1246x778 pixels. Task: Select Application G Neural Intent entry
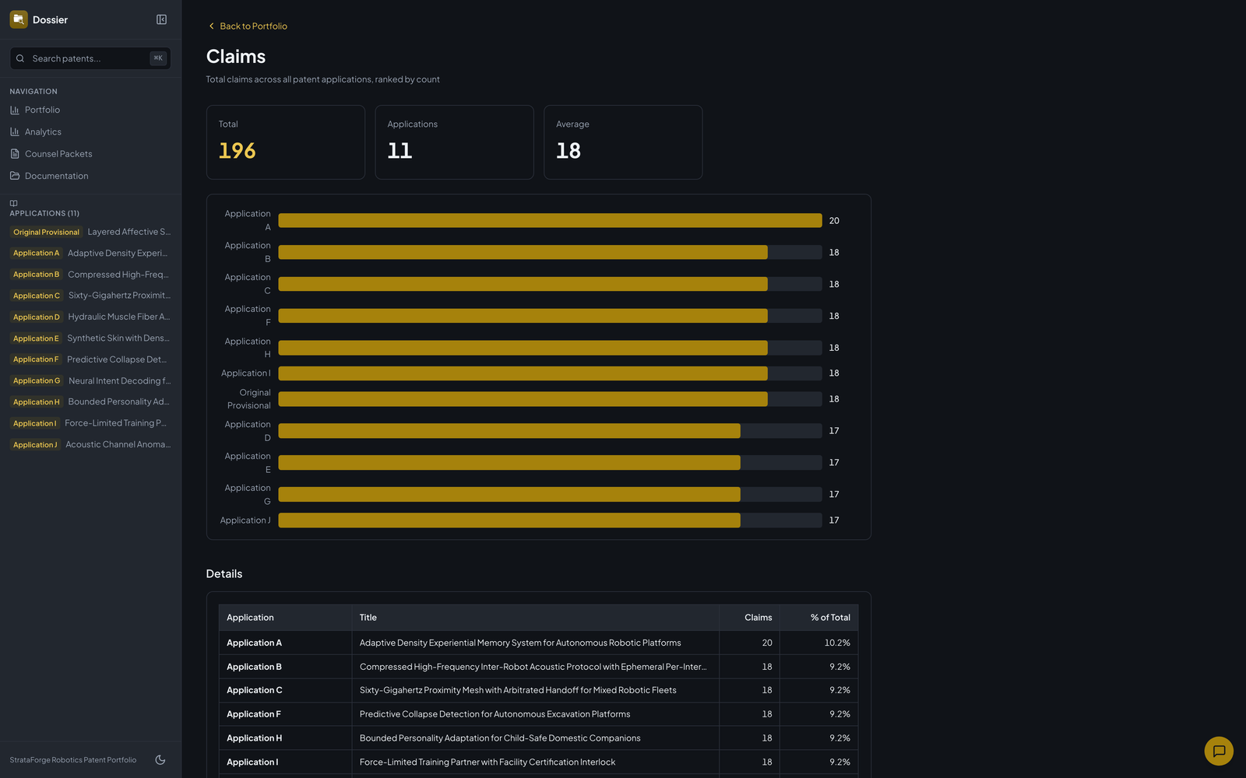[90, 380]
